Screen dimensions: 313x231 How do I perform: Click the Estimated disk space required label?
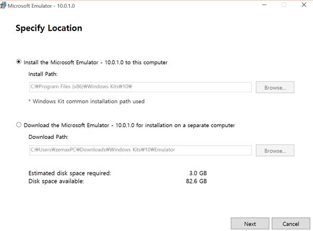point(70,173)
